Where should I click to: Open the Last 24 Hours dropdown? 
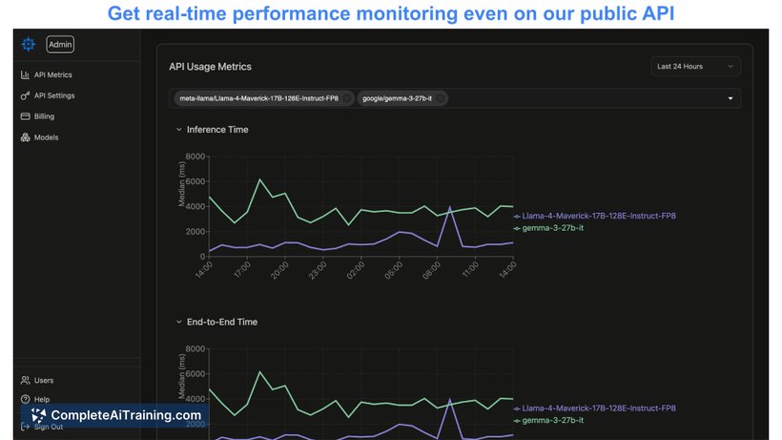coord(695,67)
